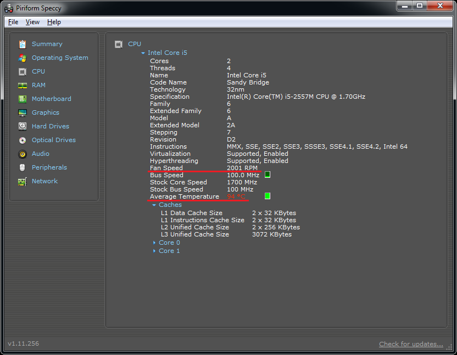Image resolution: width=457 pixels, height=355 pixels.
Task: Click the Operating System Windows flag icon
Action: pos(23,58)
